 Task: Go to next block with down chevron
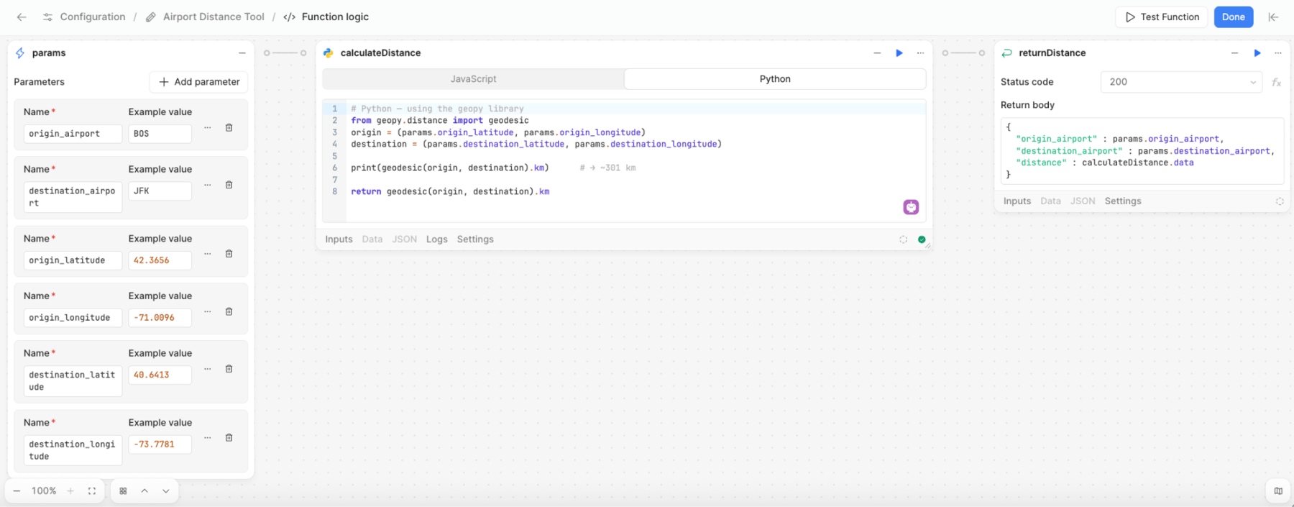[166, 491]
